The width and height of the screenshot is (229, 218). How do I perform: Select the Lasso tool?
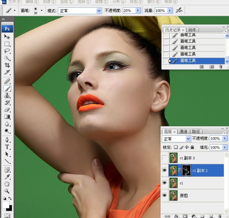pyautogui.click(x=7, y=51)
